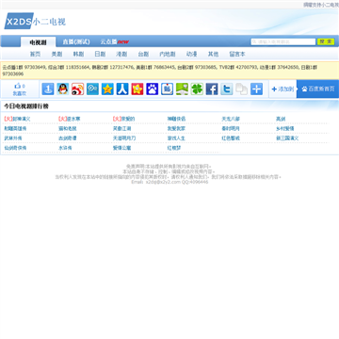This screenshot has width=339, height=339.
Task: Open more share options plus icon
Action: pyautogui.click(x=256, y=89)
